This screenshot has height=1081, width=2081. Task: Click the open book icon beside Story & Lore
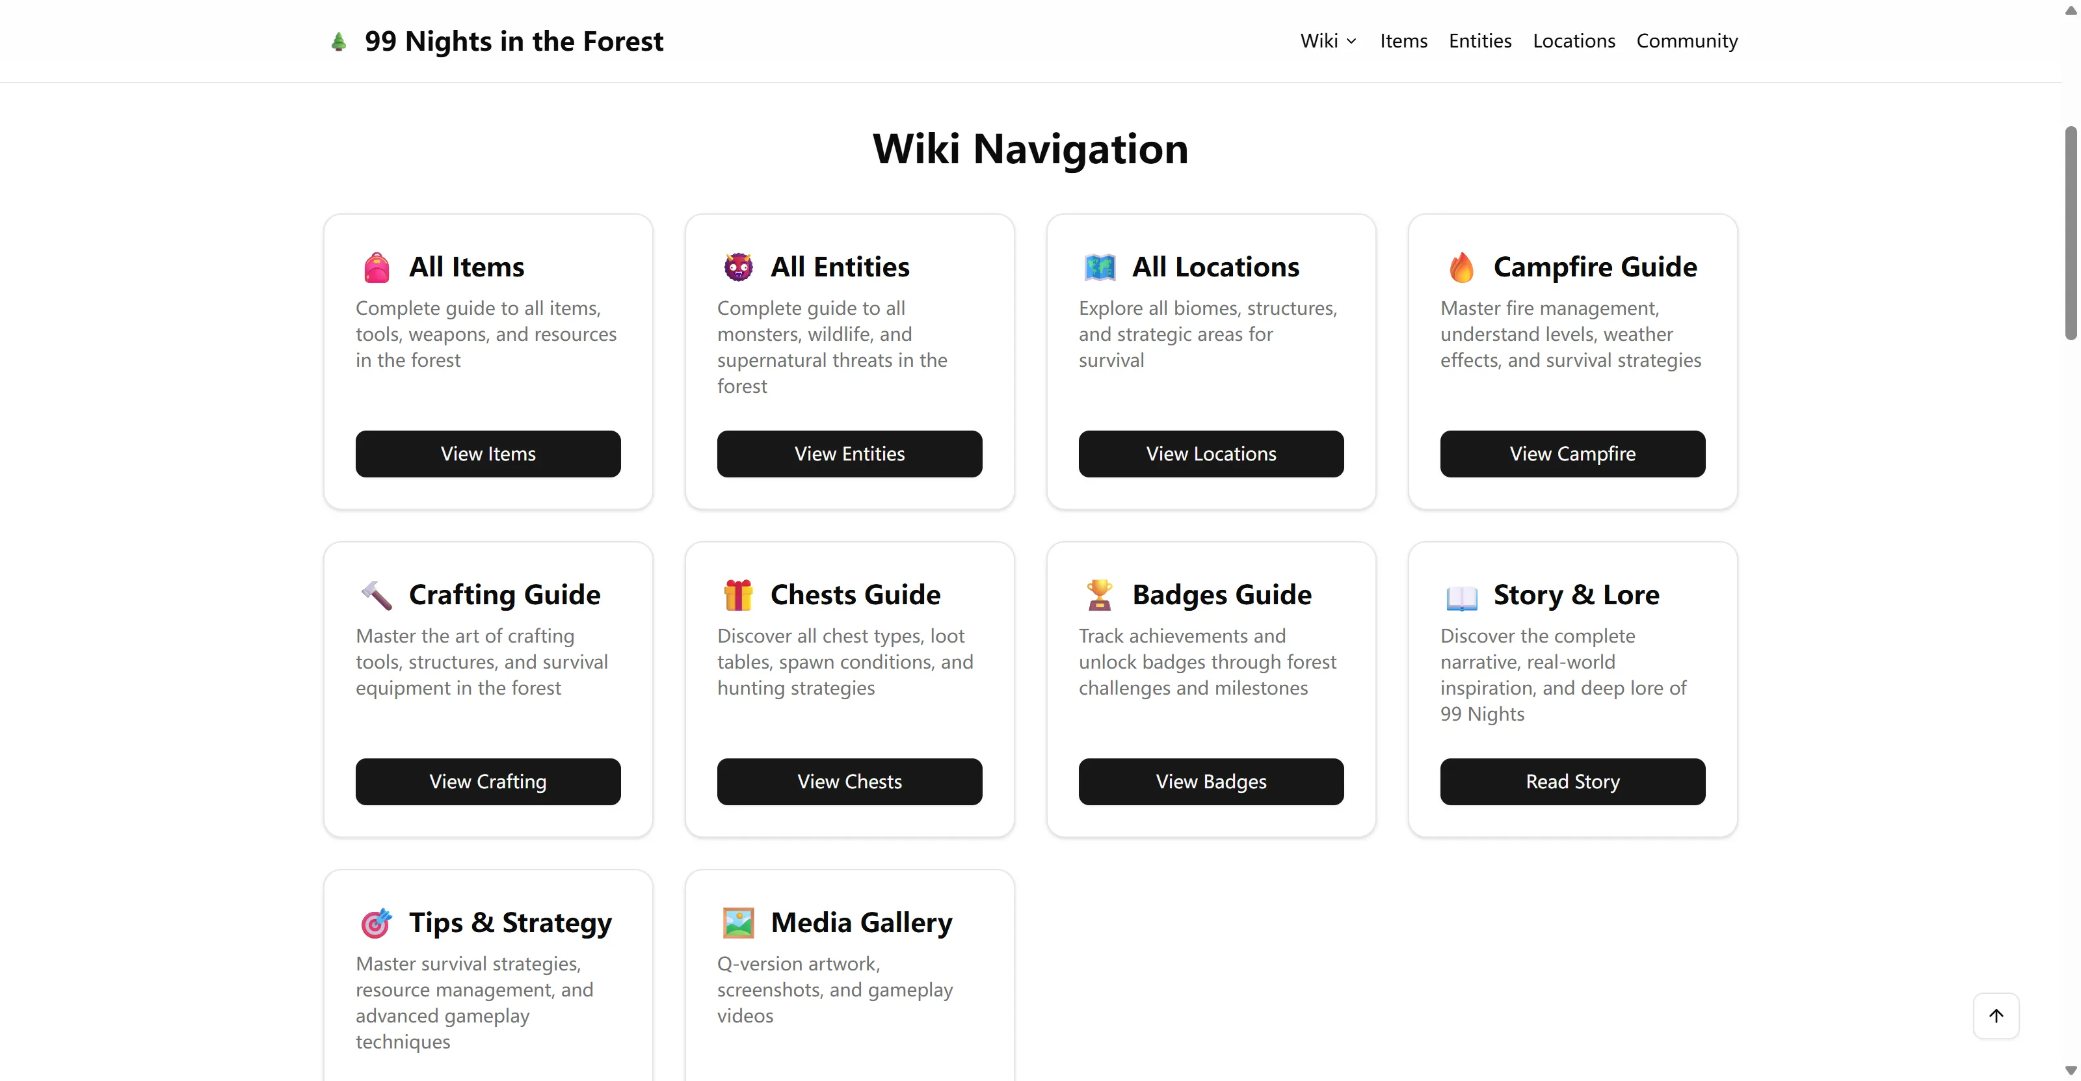[1461, 597]
